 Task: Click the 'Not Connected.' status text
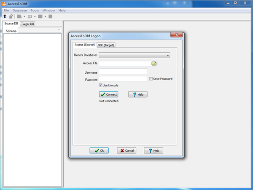tap(109, 101)
